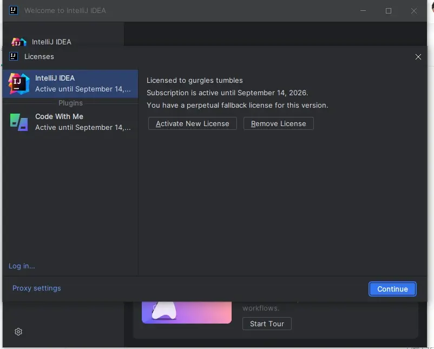Screen dimensions: 434x349
Task: Click Activate New License button
Action: point(192,123)
